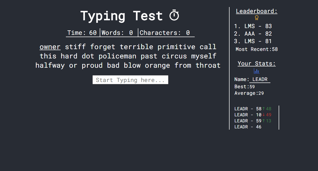Click the green up arrow next to 58
The image size is (318, 171).
(264, 109)
